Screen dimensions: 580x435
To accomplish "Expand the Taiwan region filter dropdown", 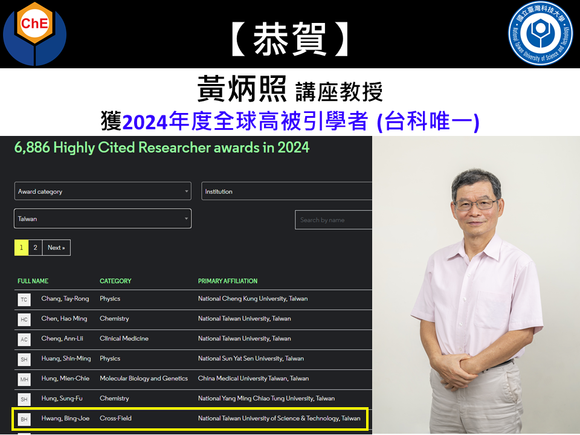I will [103, 218].
